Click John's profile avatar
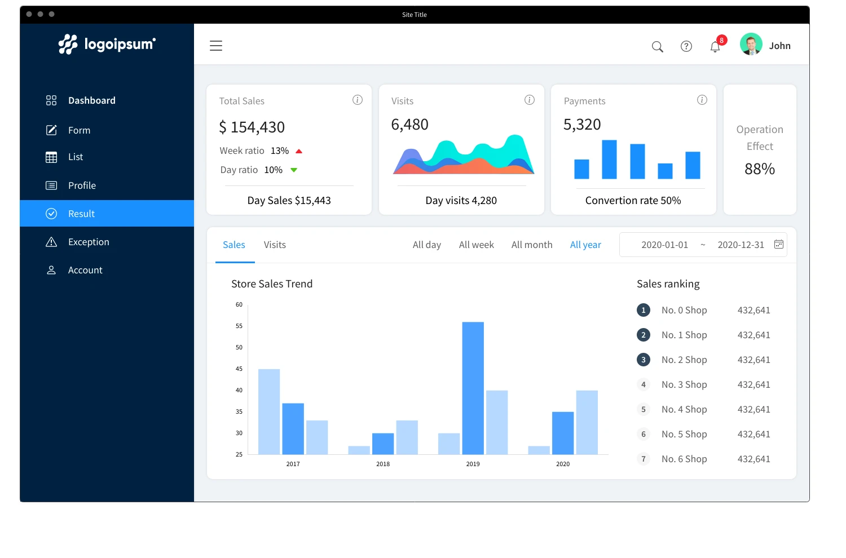The height and width of the screenshot is (558, 846). pos(751,44)
